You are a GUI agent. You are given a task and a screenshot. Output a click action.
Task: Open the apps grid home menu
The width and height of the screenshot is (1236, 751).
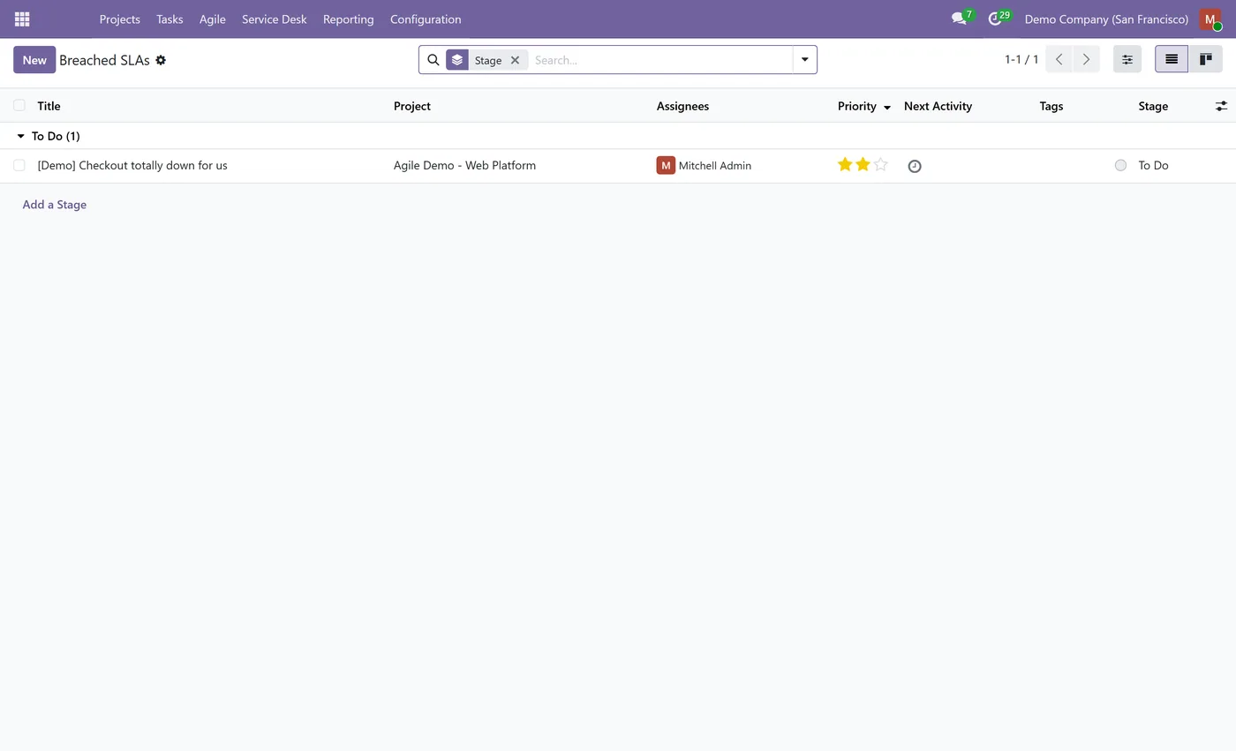pyautogui.click(x=22, y=19)
